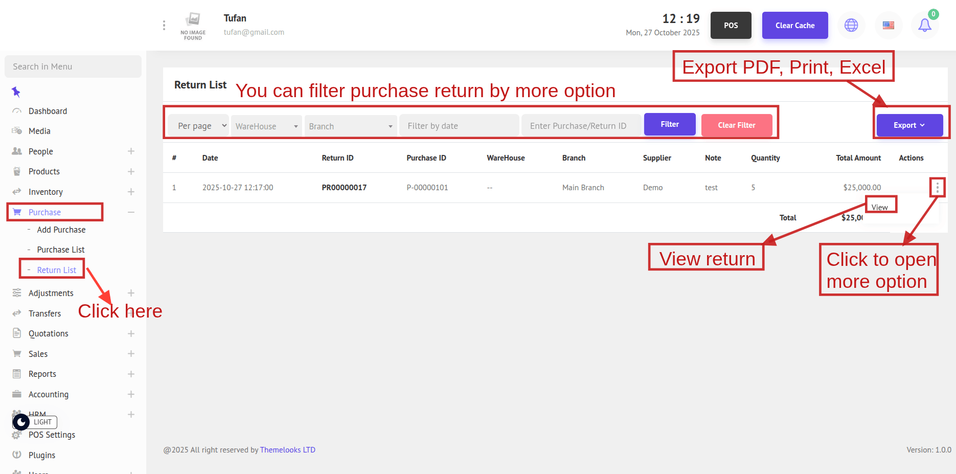The image size is (956, 474).
Task: Expand the Export dropdown button
Action: click(x=909, y=125)
